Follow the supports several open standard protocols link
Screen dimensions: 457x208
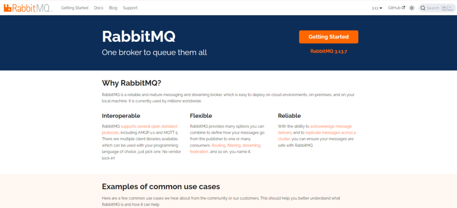pyautogui.click(x=140, y=130)
